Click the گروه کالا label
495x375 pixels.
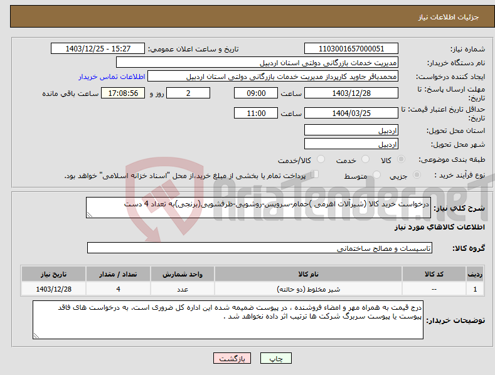tap(469, 248)
